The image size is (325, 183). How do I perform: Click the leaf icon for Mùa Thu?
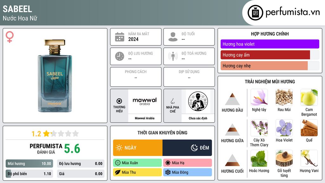(118, 172)
